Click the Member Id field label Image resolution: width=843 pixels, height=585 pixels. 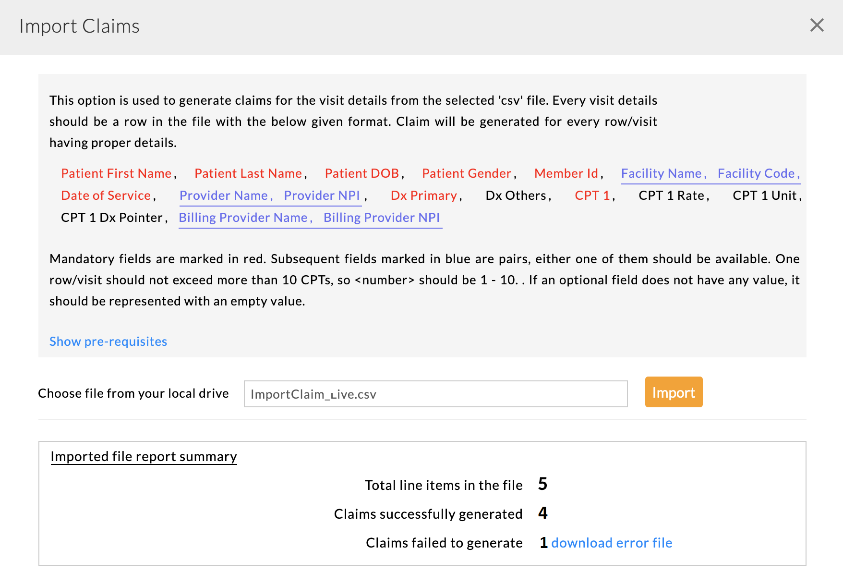pyautogui.click(x=566, y=173)
